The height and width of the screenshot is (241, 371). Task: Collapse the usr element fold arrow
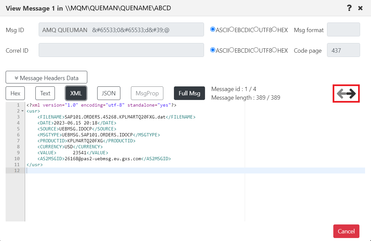(22, 111)
